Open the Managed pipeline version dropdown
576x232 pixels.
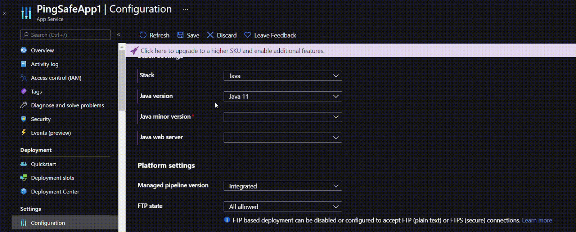[283, 186]
